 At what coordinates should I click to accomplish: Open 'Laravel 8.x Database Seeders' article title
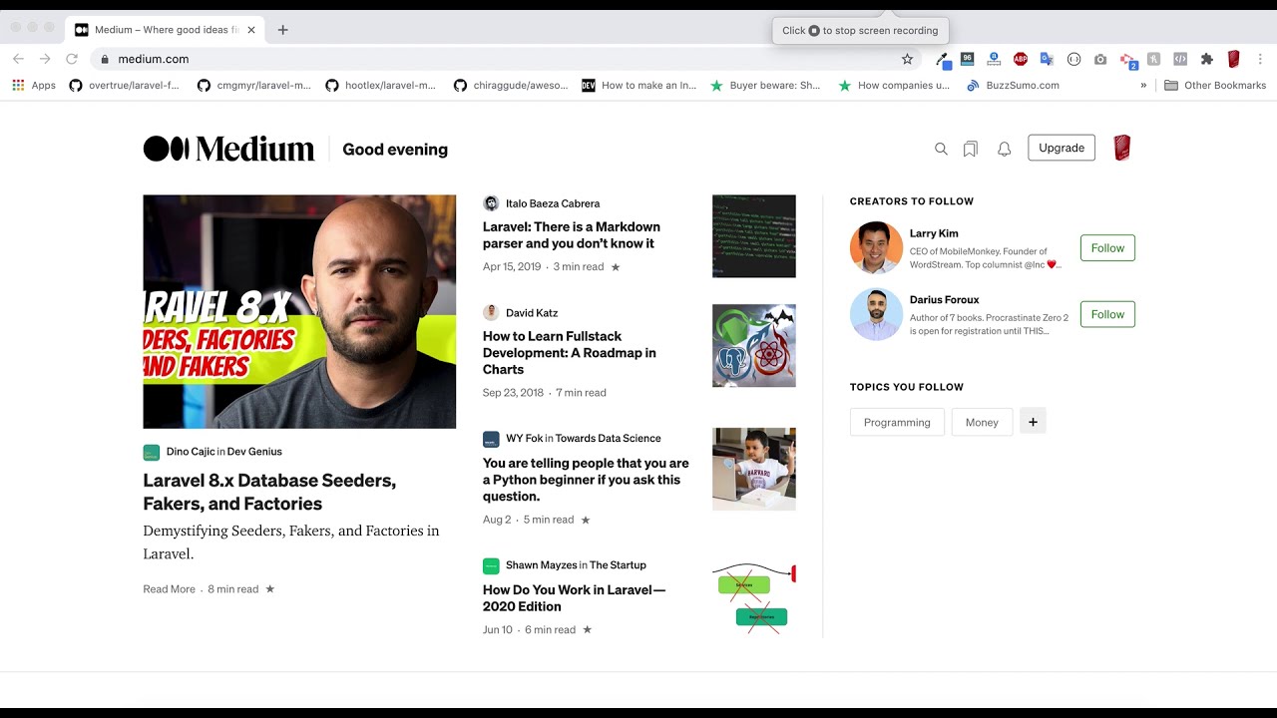coord(269,492)
